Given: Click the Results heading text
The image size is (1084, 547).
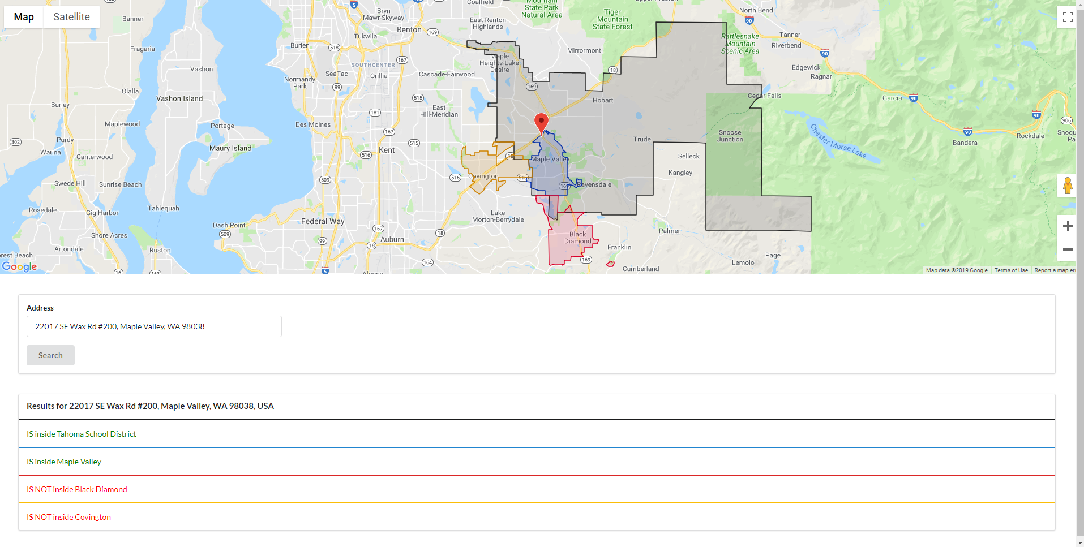Looking at the screenshot, I should pos(150,406).
